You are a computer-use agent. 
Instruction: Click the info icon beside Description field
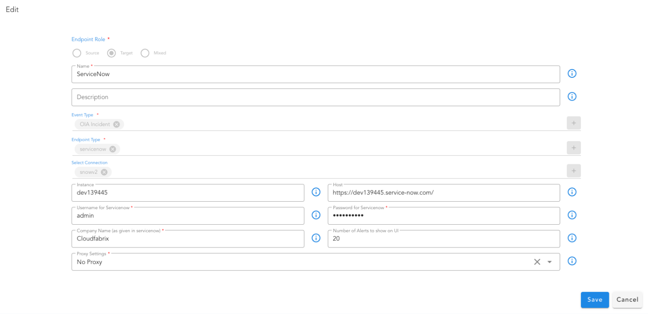(572, 97)
